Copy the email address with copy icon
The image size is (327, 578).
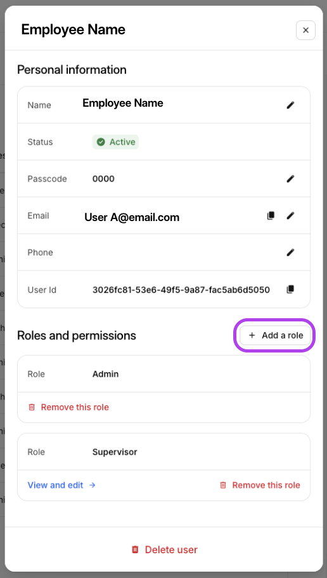point(271,216)
